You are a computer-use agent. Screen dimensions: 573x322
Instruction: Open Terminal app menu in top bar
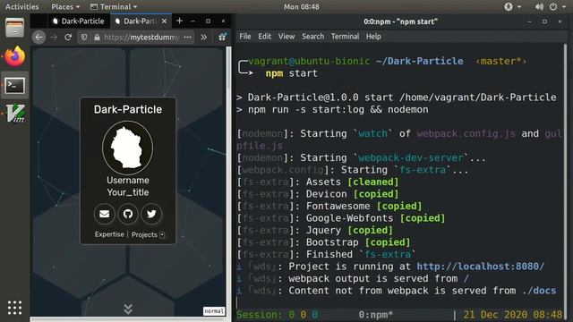(114, 6)
